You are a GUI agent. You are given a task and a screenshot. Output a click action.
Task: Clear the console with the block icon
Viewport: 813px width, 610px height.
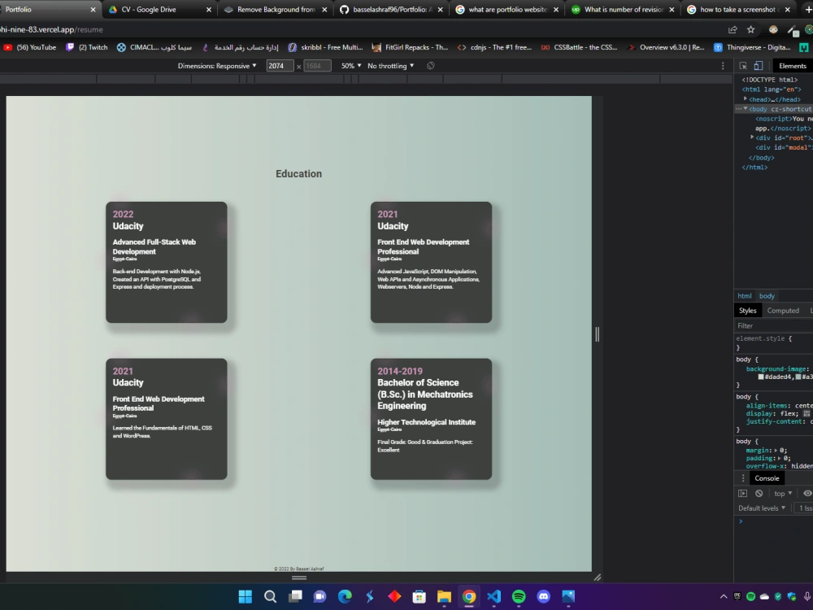click(x=759, y=494)
